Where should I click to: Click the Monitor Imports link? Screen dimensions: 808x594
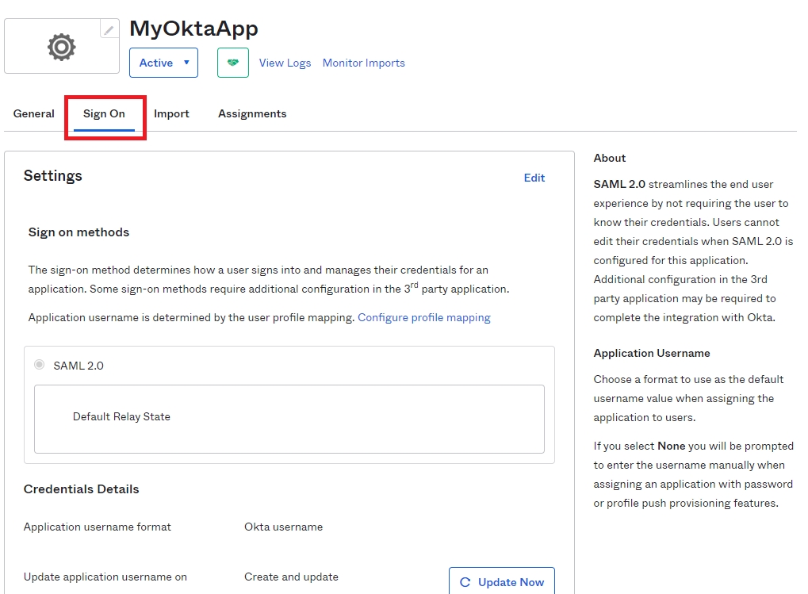tap(363, 63)
